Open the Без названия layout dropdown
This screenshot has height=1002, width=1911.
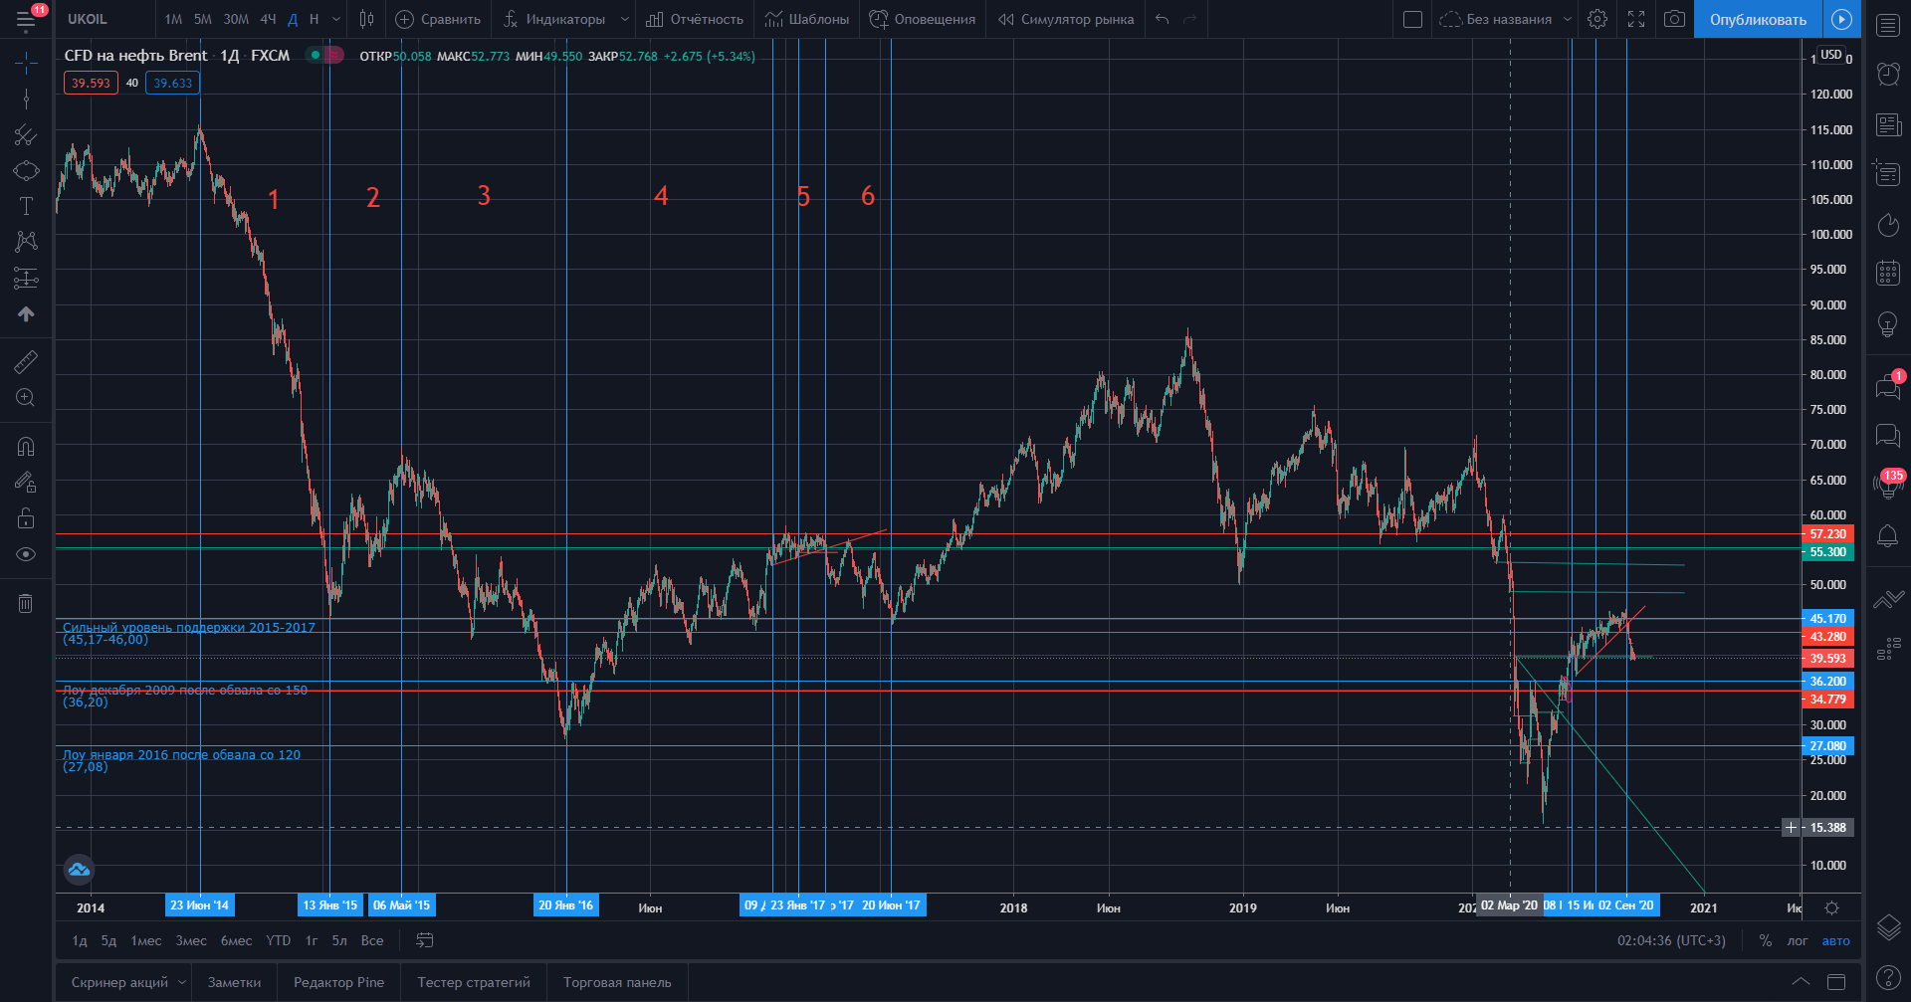1568,19
